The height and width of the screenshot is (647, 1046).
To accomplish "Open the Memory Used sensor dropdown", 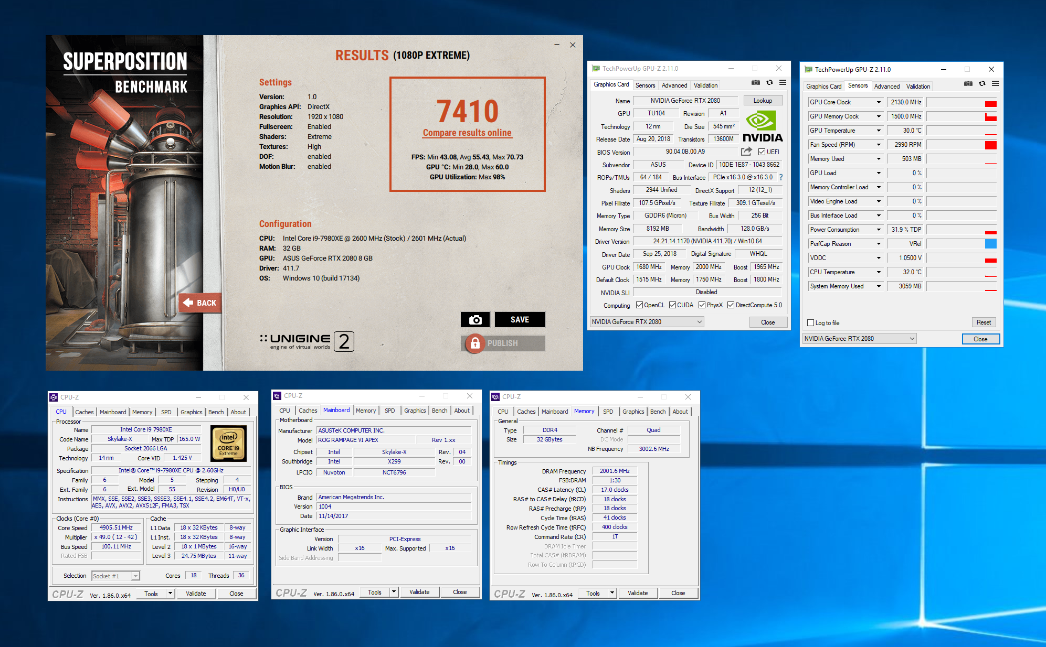I will (x=879, y=159).
